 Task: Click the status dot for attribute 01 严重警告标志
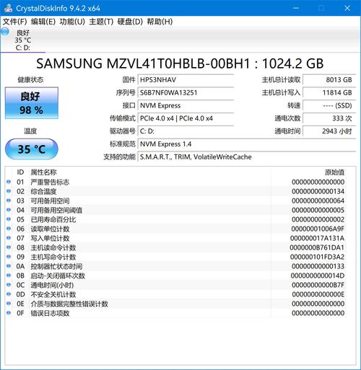9,182
